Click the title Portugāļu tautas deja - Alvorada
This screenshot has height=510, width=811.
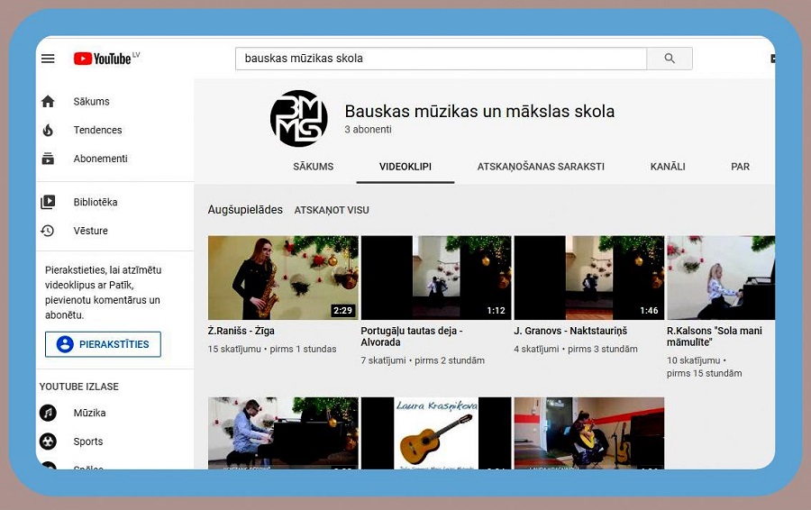coord(411,336)
